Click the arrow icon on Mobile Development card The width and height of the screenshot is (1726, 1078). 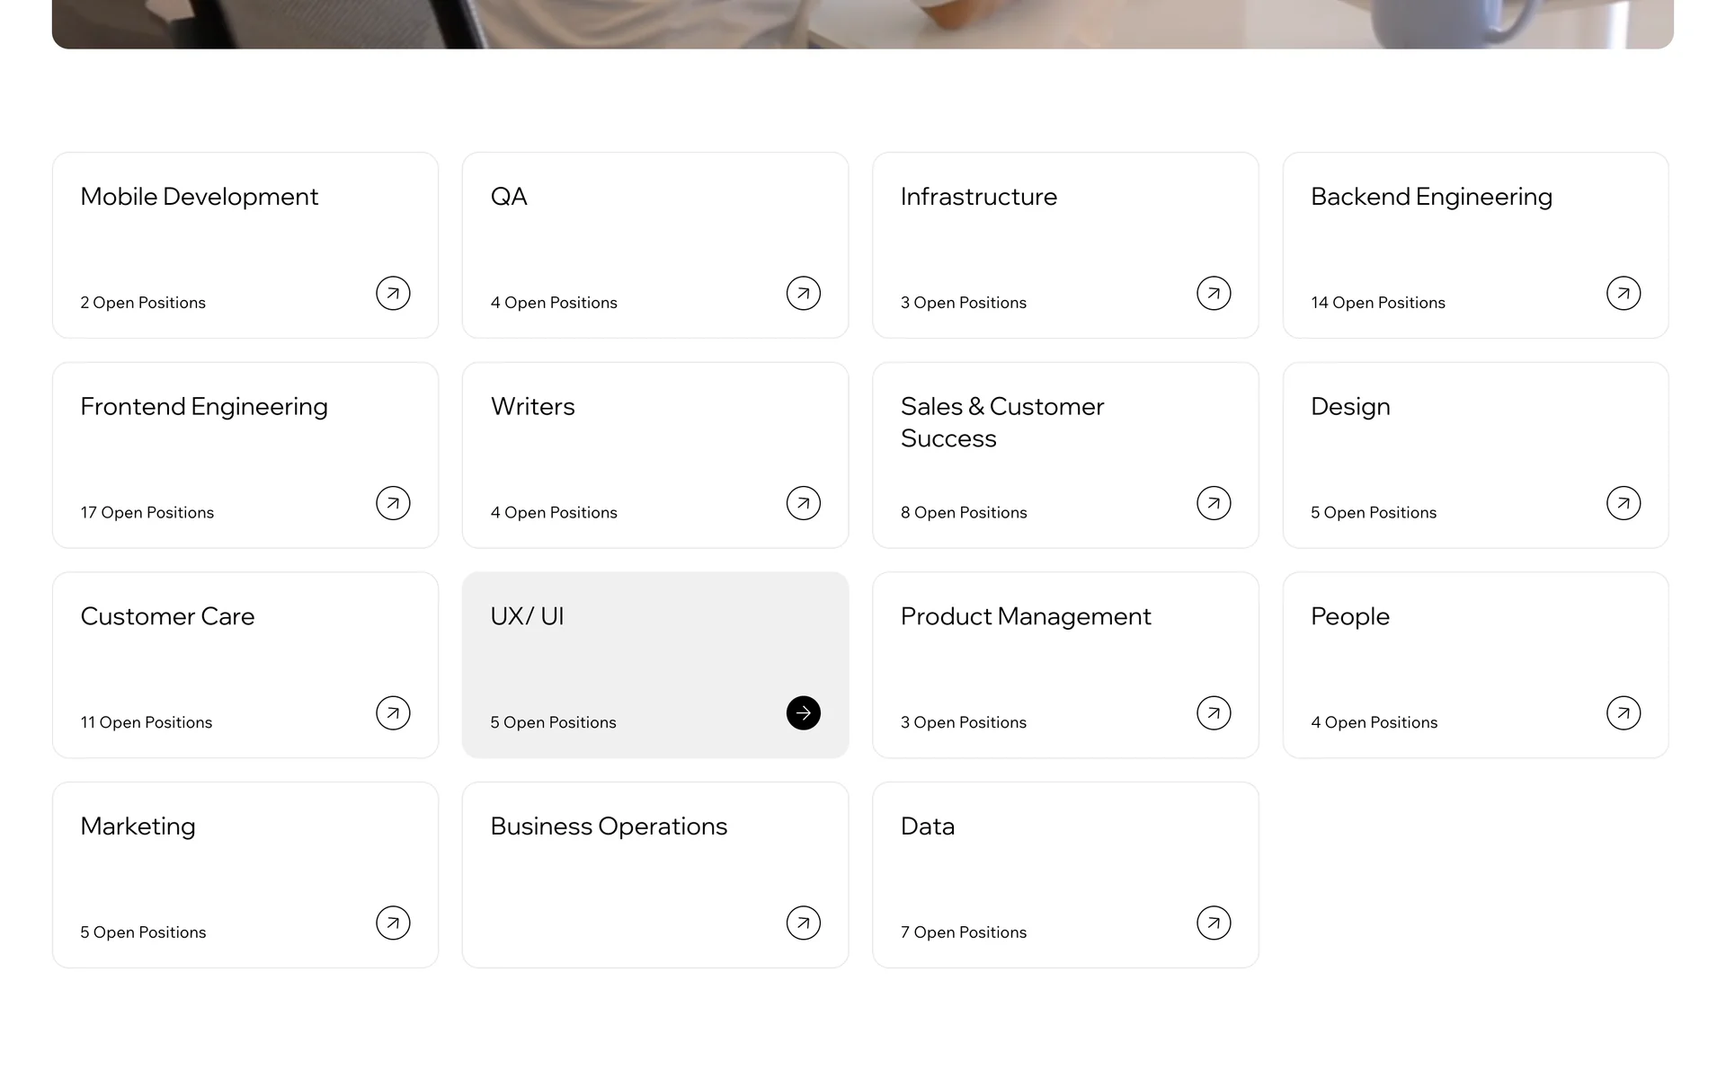pyautogui.click(x=393, y=294)
